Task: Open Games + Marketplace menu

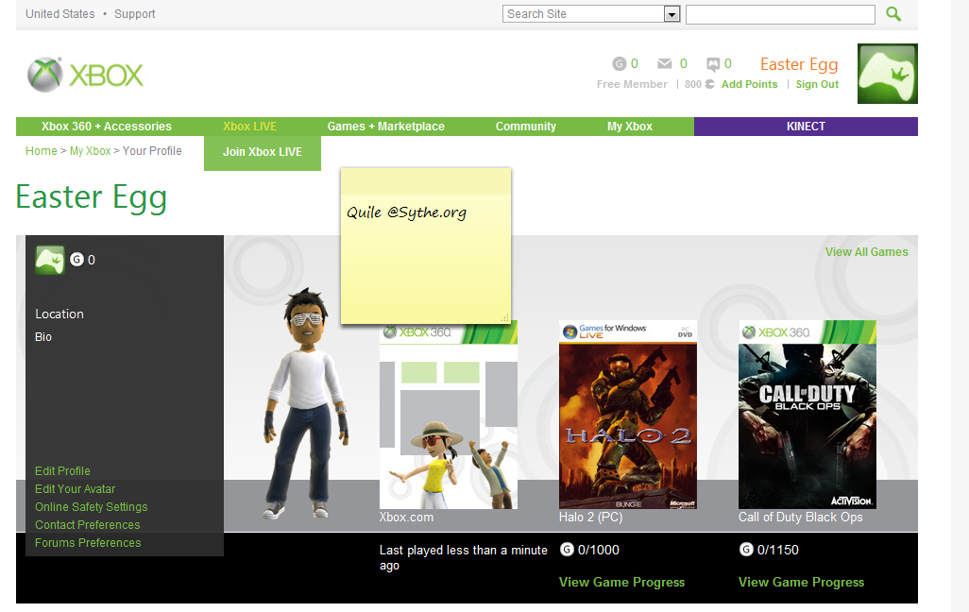Action: coord(385,127)
